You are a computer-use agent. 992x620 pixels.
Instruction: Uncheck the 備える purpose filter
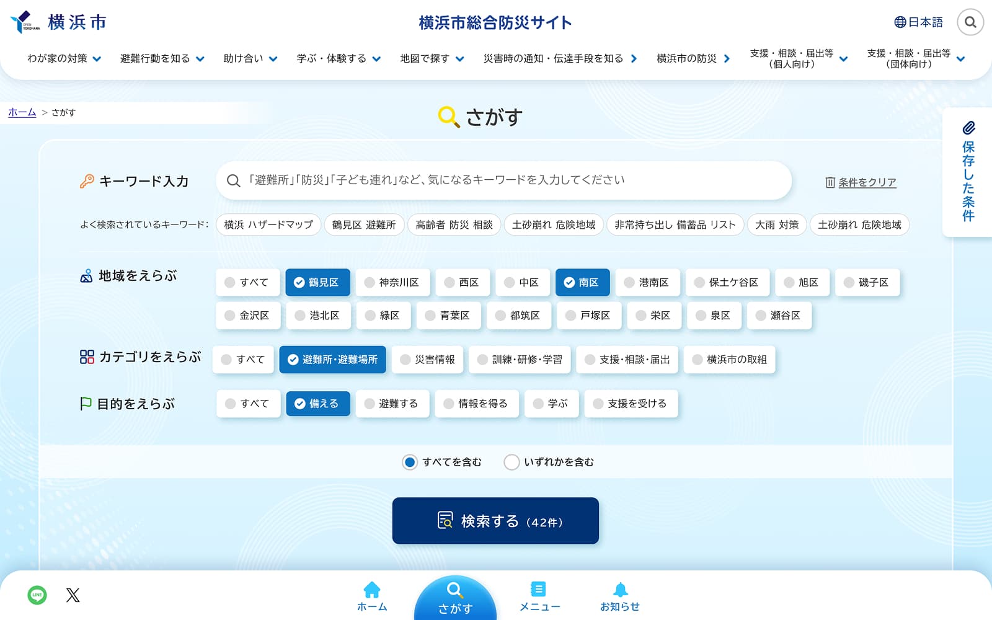pos(318,404)
